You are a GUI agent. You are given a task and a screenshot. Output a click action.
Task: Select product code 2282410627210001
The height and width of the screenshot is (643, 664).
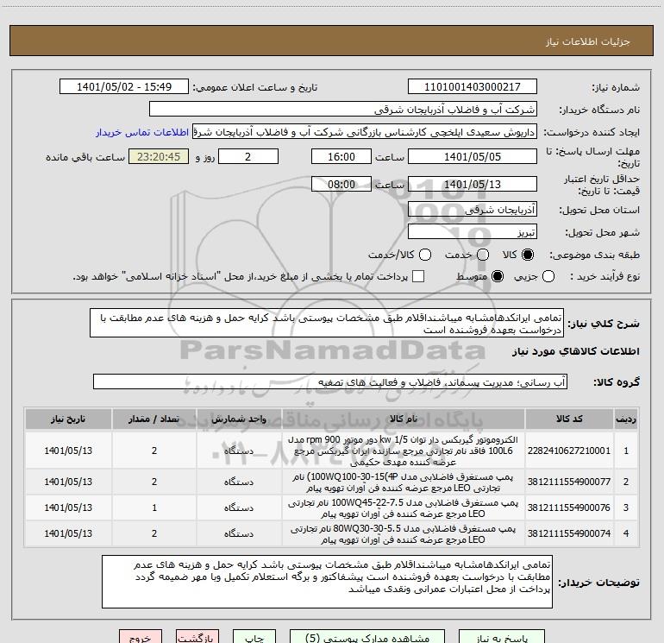pos(569,451)
